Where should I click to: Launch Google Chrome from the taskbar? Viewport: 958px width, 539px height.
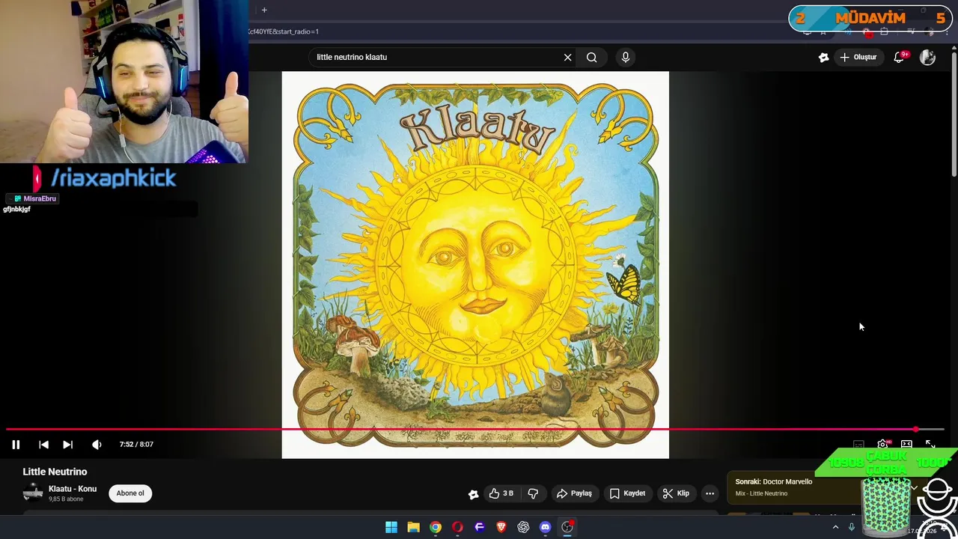click(x=436, y=527)
